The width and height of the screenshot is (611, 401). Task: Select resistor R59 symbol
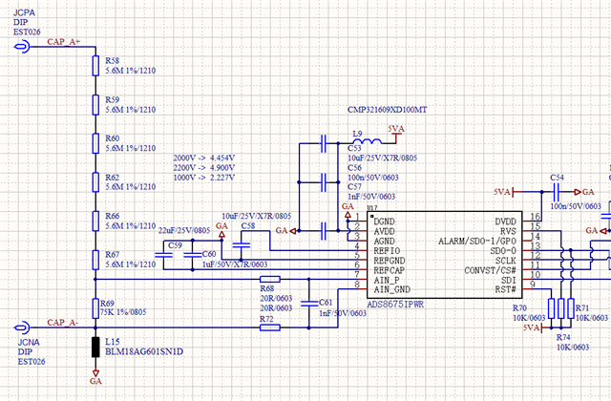pos(95,104)
